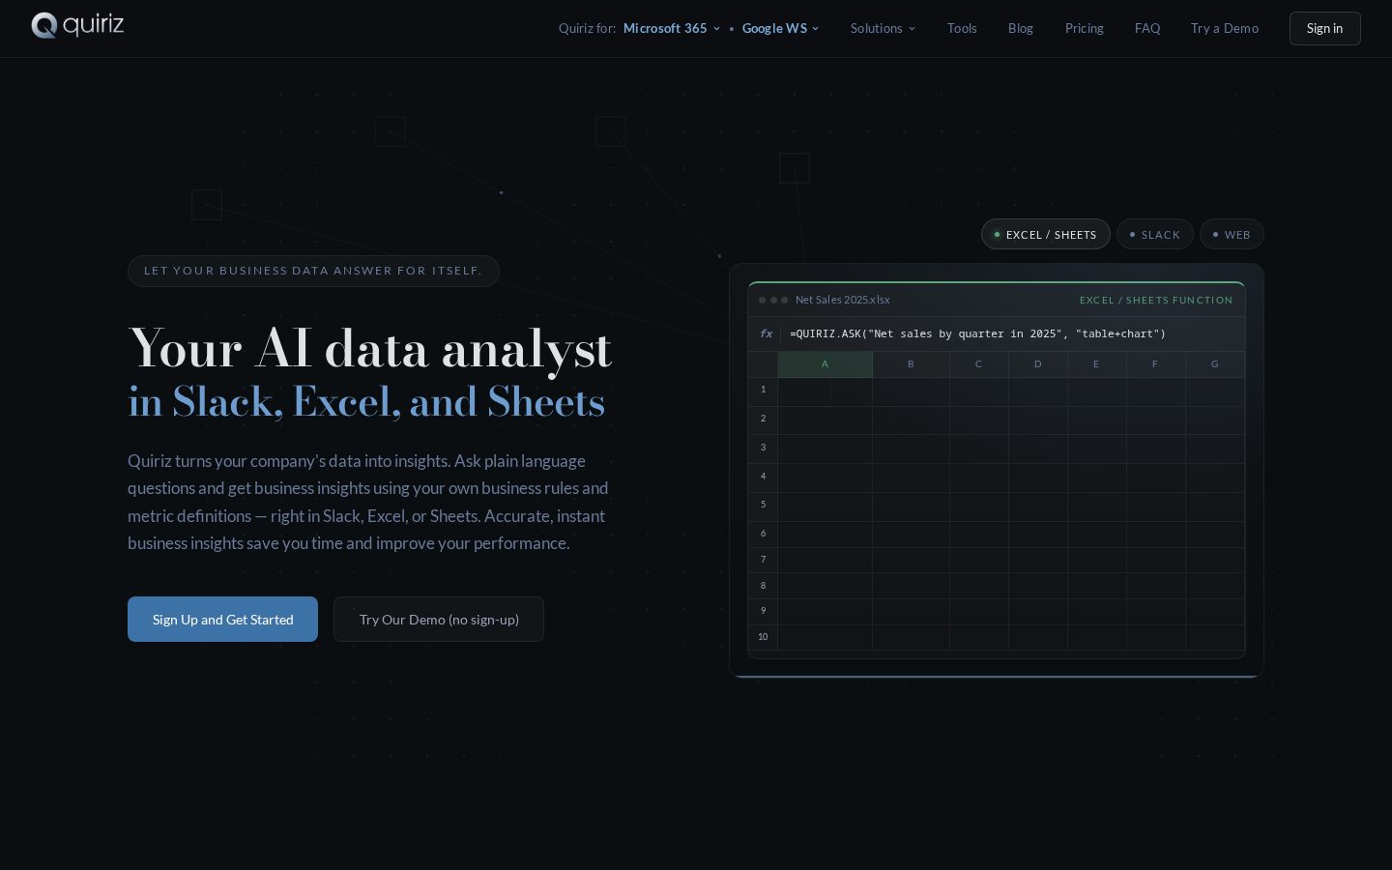Select row 3 header
The height and width of the screenshot is (870, 1392).
click(x=763, y=448)
